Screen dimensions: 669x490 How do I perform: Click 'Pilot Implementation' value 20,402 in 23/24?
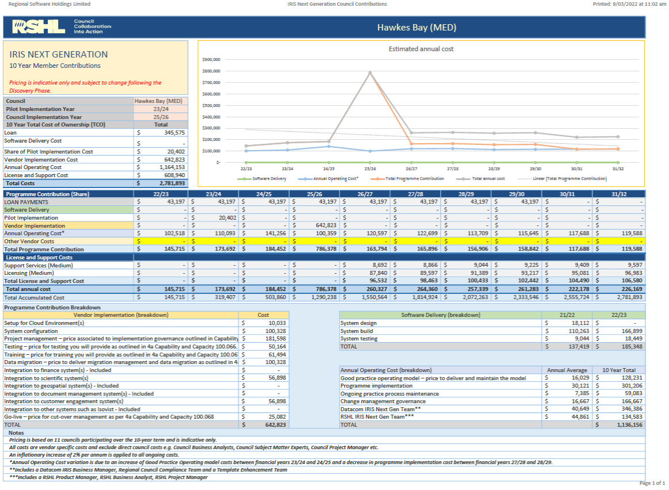tap(227, 218)
